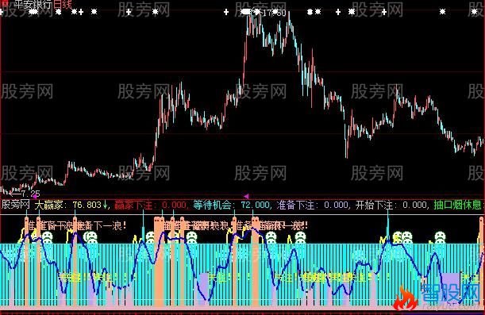Click the 7.25 low price label

(x=30, y=194)
